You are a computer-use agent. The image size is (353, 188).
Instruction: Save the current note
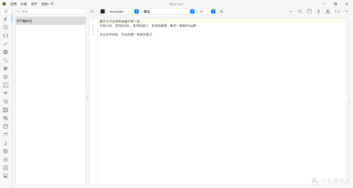(309, 11)
